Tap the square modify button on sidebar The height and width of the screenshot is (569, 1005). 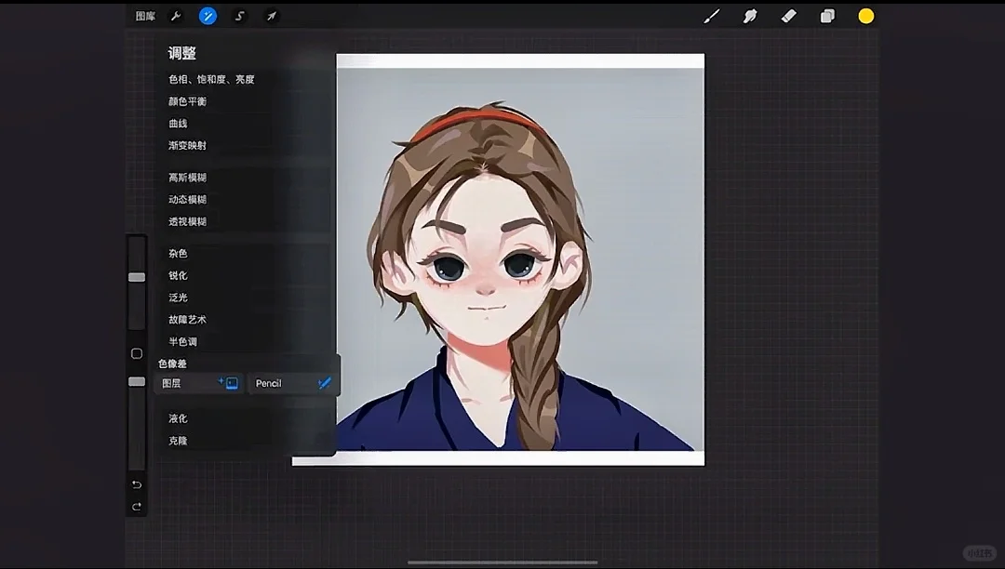136,353
